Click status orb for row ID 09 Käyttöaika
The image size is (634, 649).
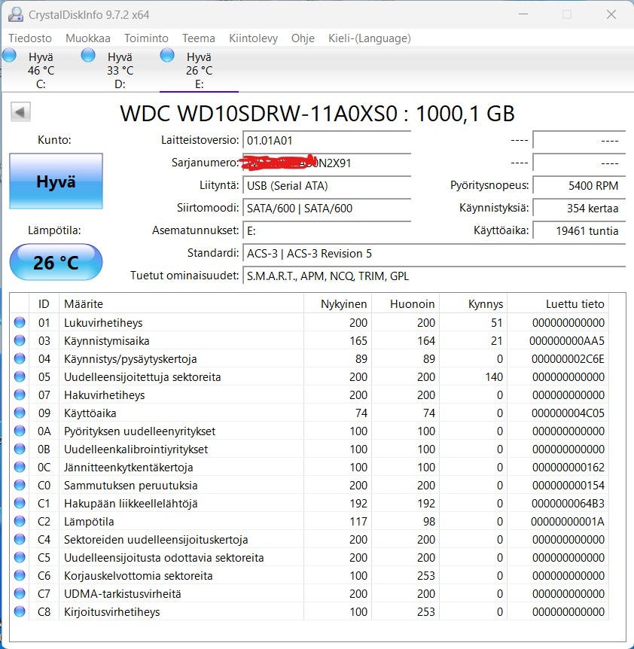point(20,413)
